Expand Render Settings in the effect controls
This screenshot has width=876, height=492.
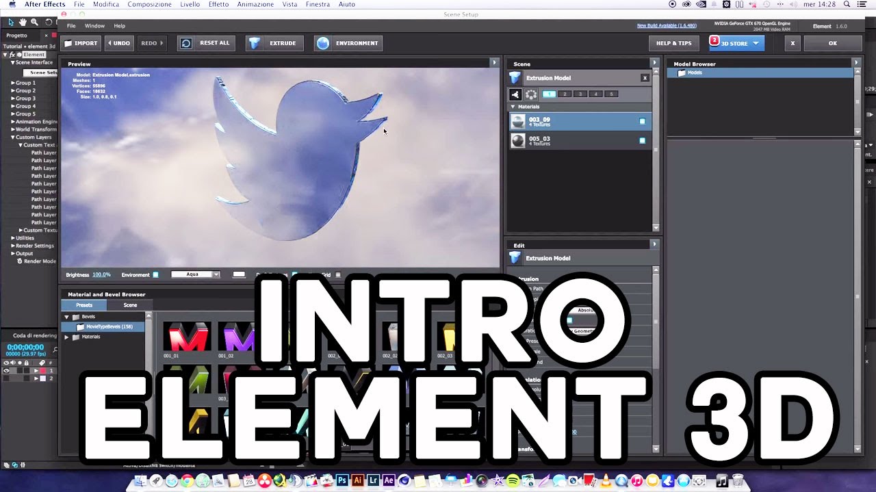click(12, 246)
